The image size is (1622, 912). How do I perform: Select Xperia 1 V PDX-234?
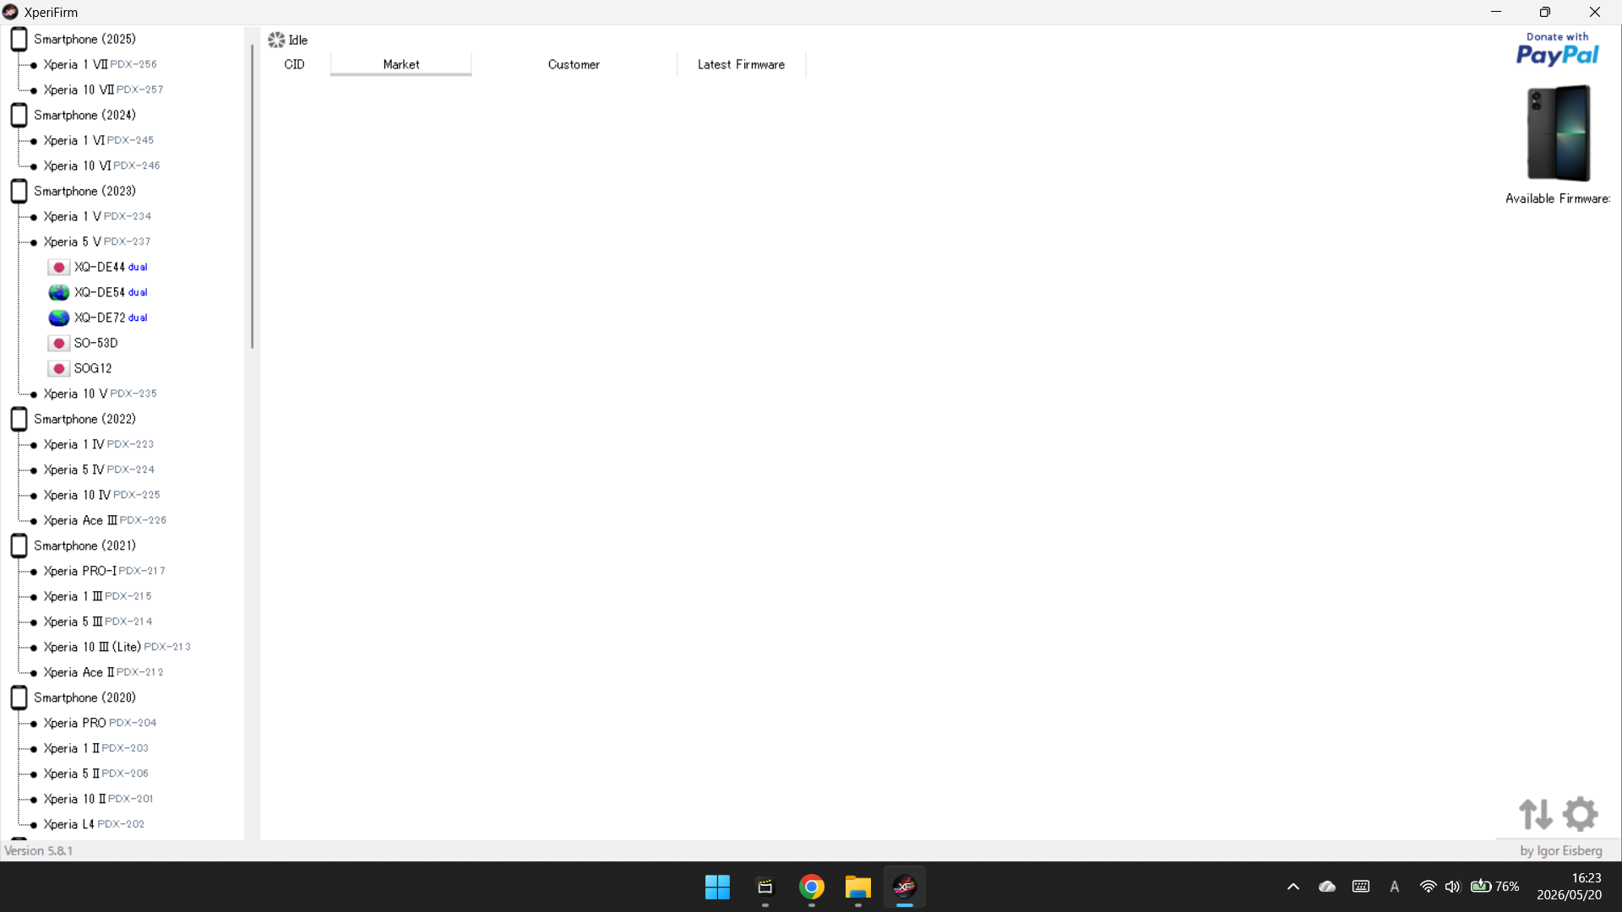click(97, 216)
